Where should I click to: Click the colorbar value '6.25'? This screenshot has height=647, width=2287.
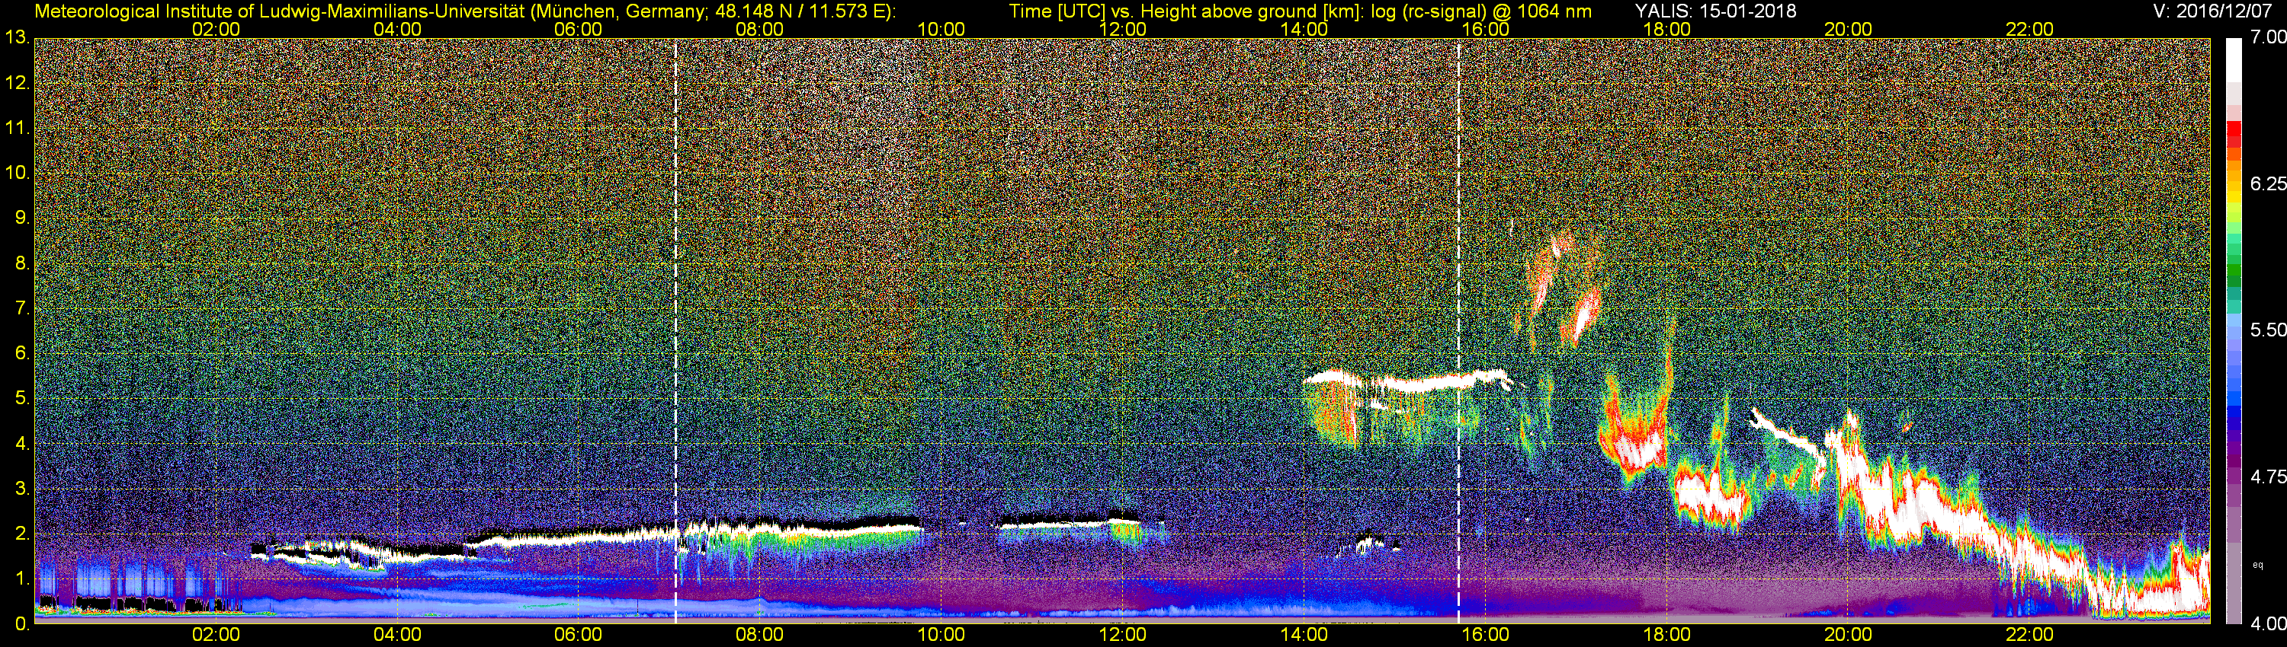(x=2267, y=183)
